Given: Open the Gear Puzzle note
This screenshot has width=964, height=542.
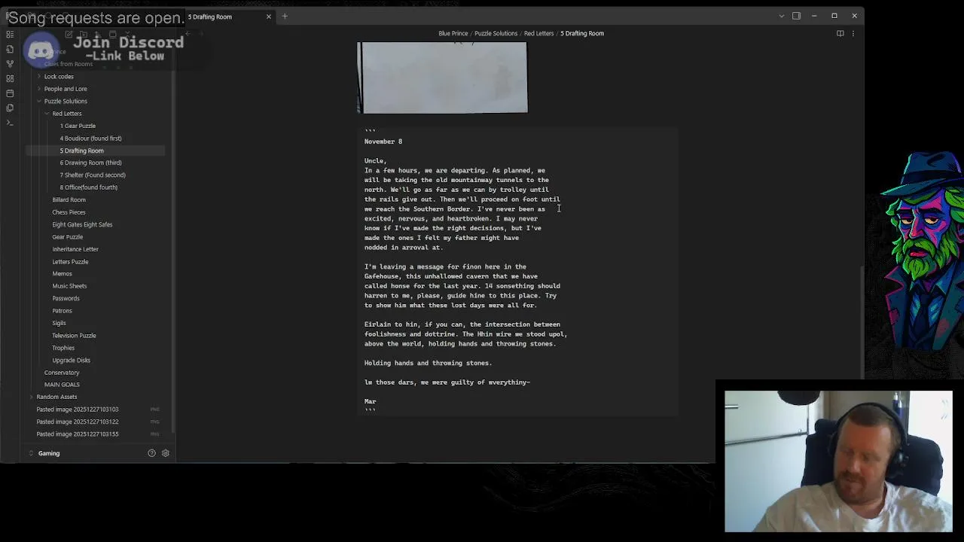Looking at the screenshot, I should (67, 236).
